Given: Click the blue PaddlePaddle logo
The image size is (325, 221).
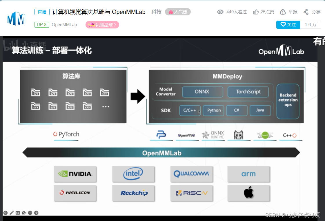Looking at the screenshot, I should pyautogui.click(x=161, y=134).
